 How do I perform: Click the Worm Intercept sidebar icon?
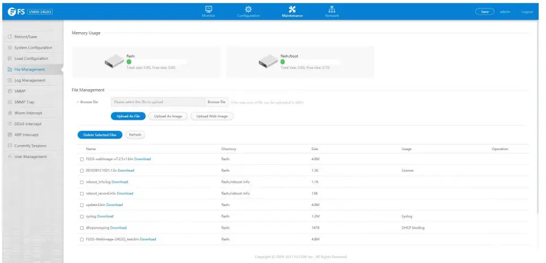point(10,113)
